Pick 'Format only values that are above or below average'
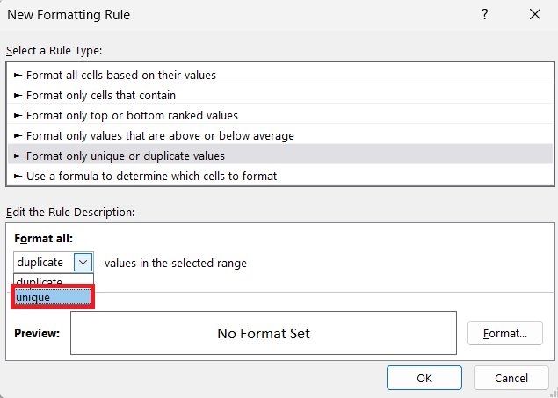The width and height of the screenshot is (558, 398). (x=280, y=136)
